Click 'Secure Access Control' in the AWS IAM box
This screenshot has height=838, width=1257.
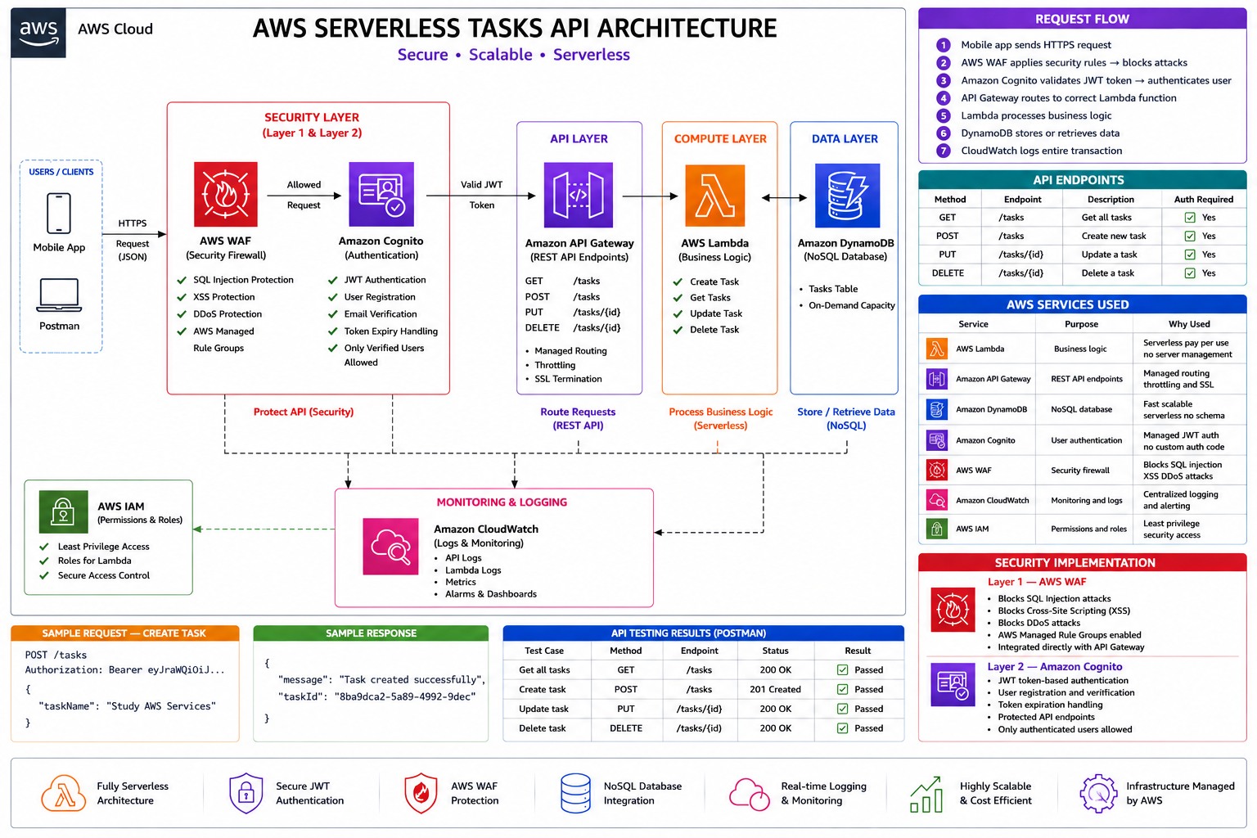point(104,575)
